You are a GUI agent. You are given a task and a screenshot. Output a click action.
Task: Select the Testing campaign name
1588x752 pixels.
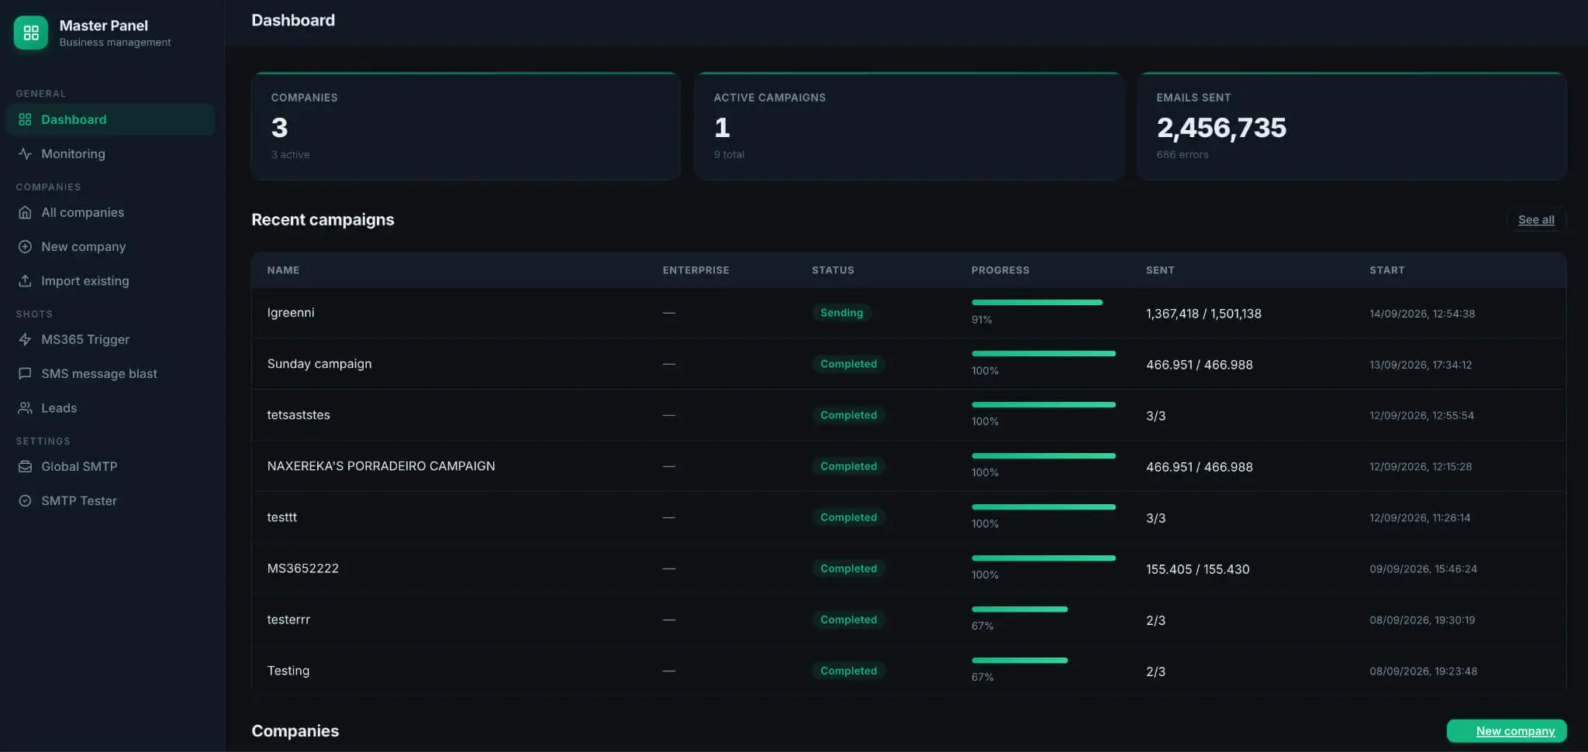[x=288, y=670]
